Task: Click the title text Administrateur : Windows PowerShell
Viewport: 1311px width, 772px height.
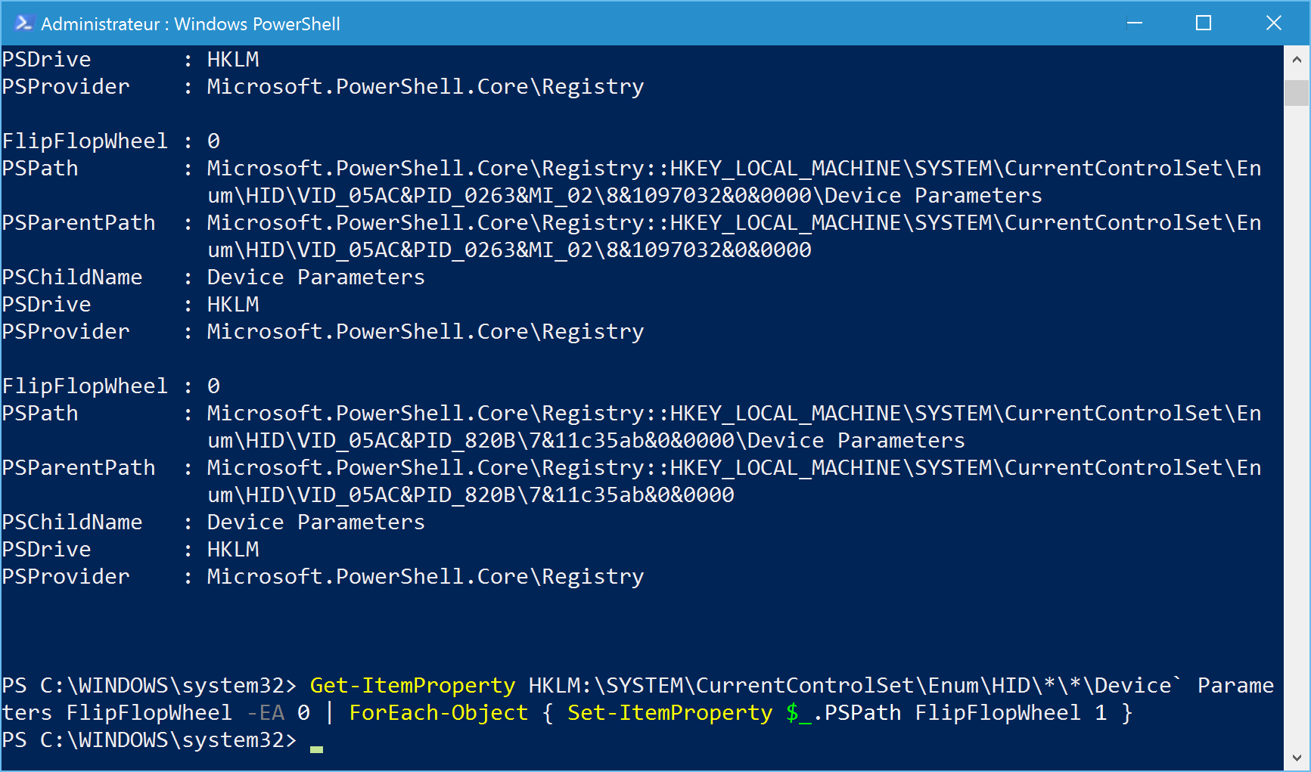Action: tap(191, 24)
